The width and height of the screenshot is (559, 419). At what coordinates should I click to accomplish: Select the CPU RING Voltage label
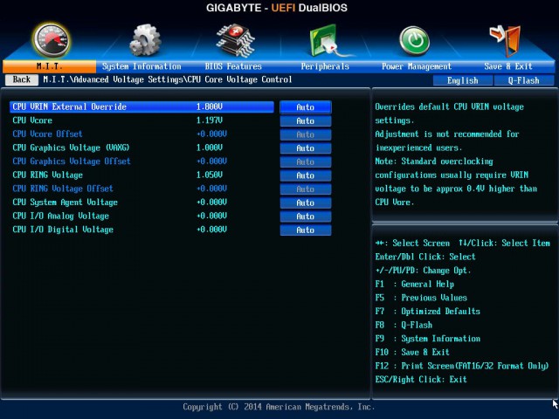(47, 175)
